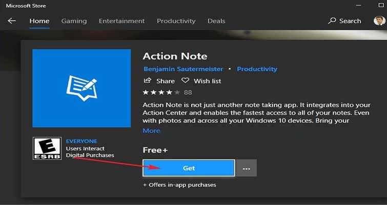Expand description with More link
This screenshot has width=387, height=205.
(151, 131)
